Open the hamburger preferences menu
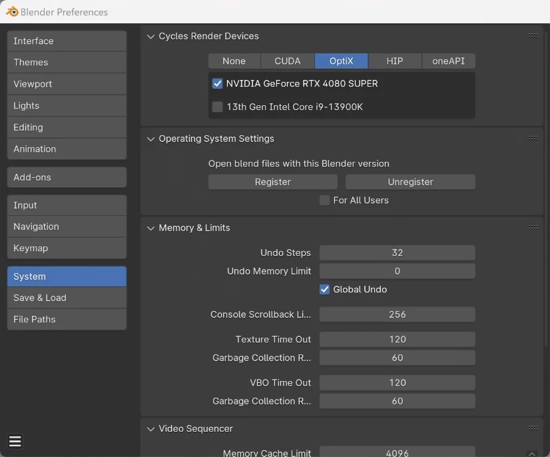Viewport: 550px width, 457px height. (15, 441)
